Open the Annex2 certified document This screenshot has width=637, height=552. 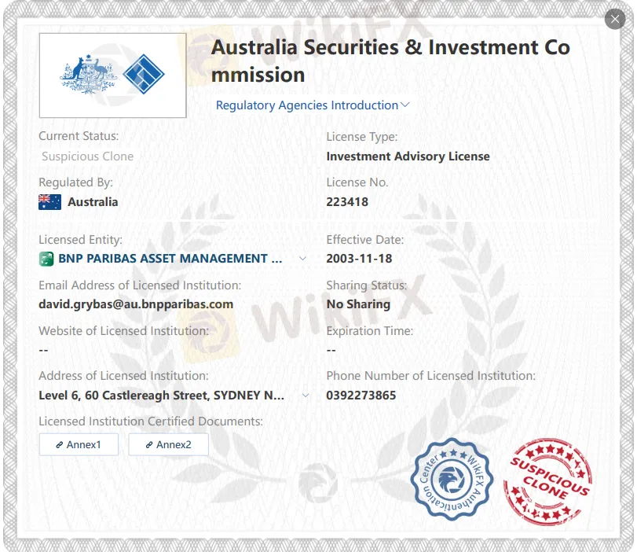[169, 444]
